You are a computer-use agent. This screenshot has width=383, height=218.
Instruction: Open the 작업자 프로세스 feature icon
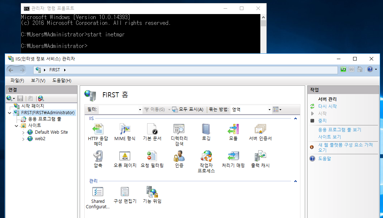[206, 156]
